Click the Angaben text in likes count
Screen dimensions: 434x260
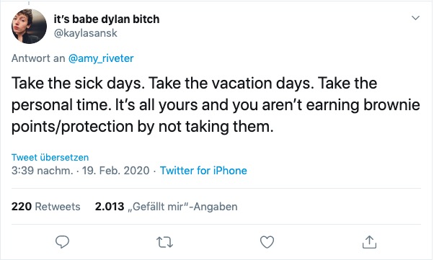[216, 207]
